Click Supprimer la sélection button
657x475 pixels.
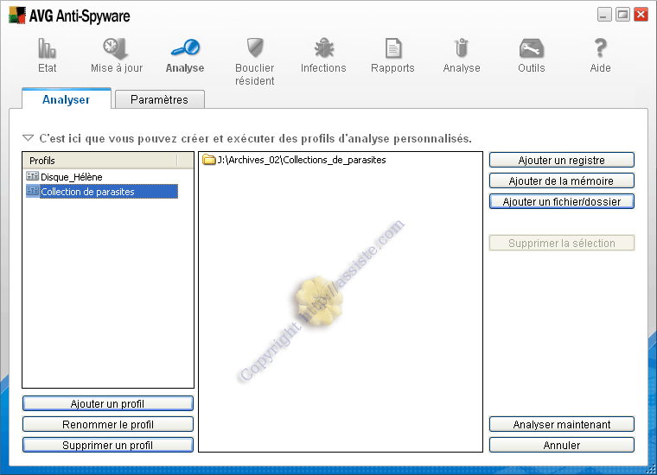coord(561,243)
